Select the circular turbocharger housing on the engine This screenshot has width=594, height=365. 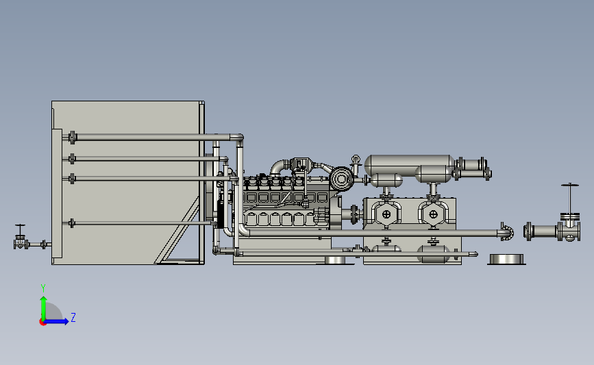341,178
